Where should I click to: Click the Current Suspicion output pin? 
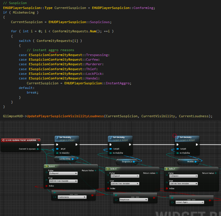[38, 149]
